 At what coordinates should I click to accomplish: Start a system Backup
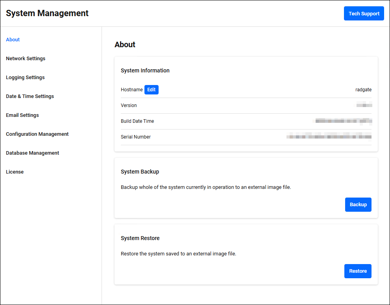(x=358, y=205)
